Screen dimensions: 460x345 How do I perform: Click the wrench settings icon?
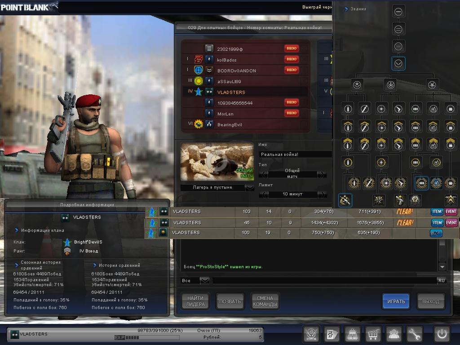(414, 334)
